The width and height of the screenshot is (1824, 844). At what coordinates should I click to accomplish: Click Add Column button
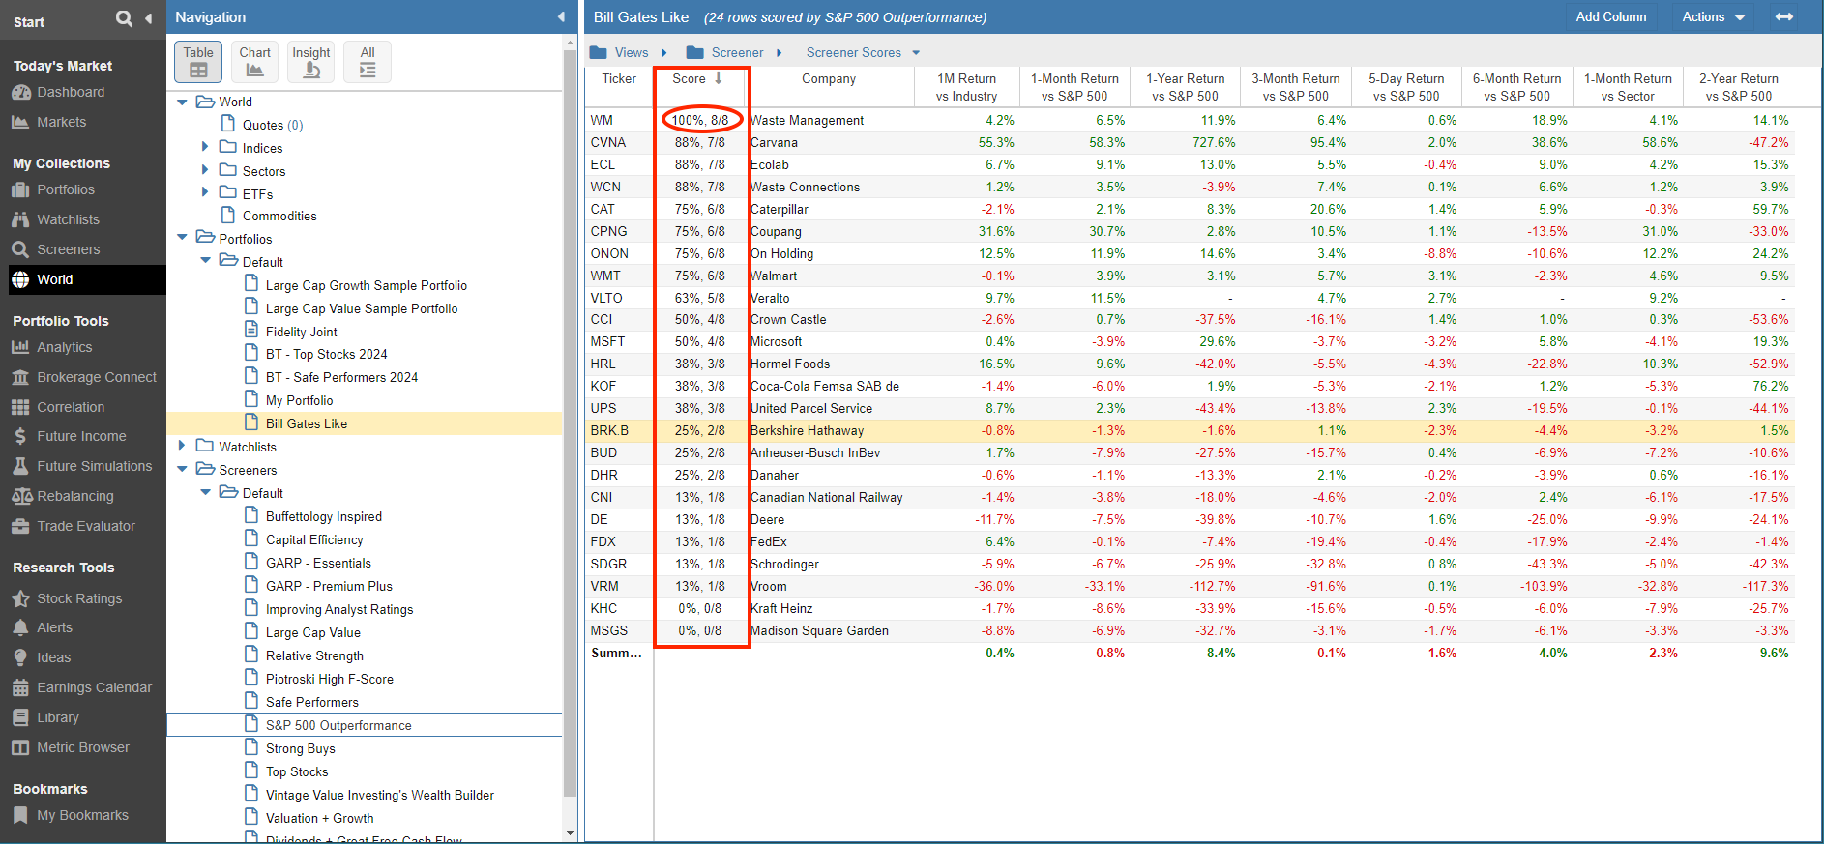tap(1610, 16)
